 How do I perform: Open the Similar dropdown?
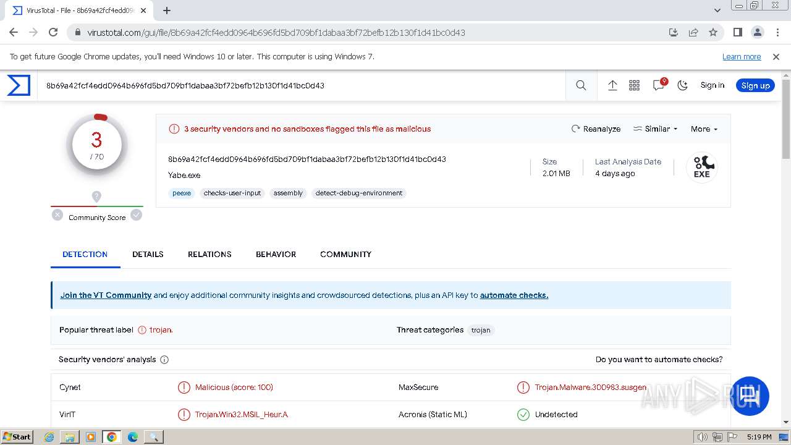[655, 129]
